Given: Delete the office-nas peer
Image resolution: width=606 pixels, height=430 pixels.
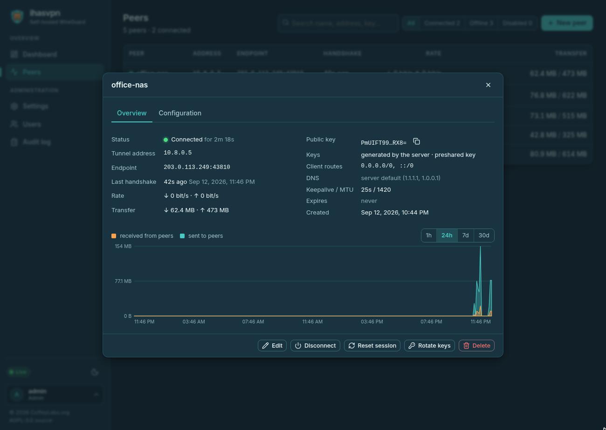Looking at the screenshot, I should [x=476, y=346].
